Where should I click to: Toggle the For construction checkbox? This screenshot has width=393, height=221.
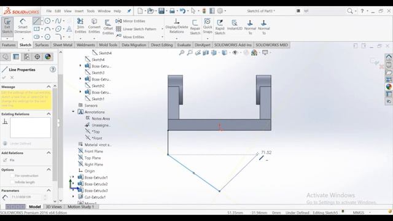click(12, 176)
